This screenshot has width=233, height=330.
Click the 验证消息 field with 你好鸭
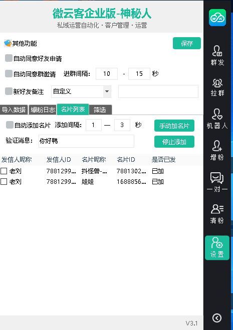(86, 141)
